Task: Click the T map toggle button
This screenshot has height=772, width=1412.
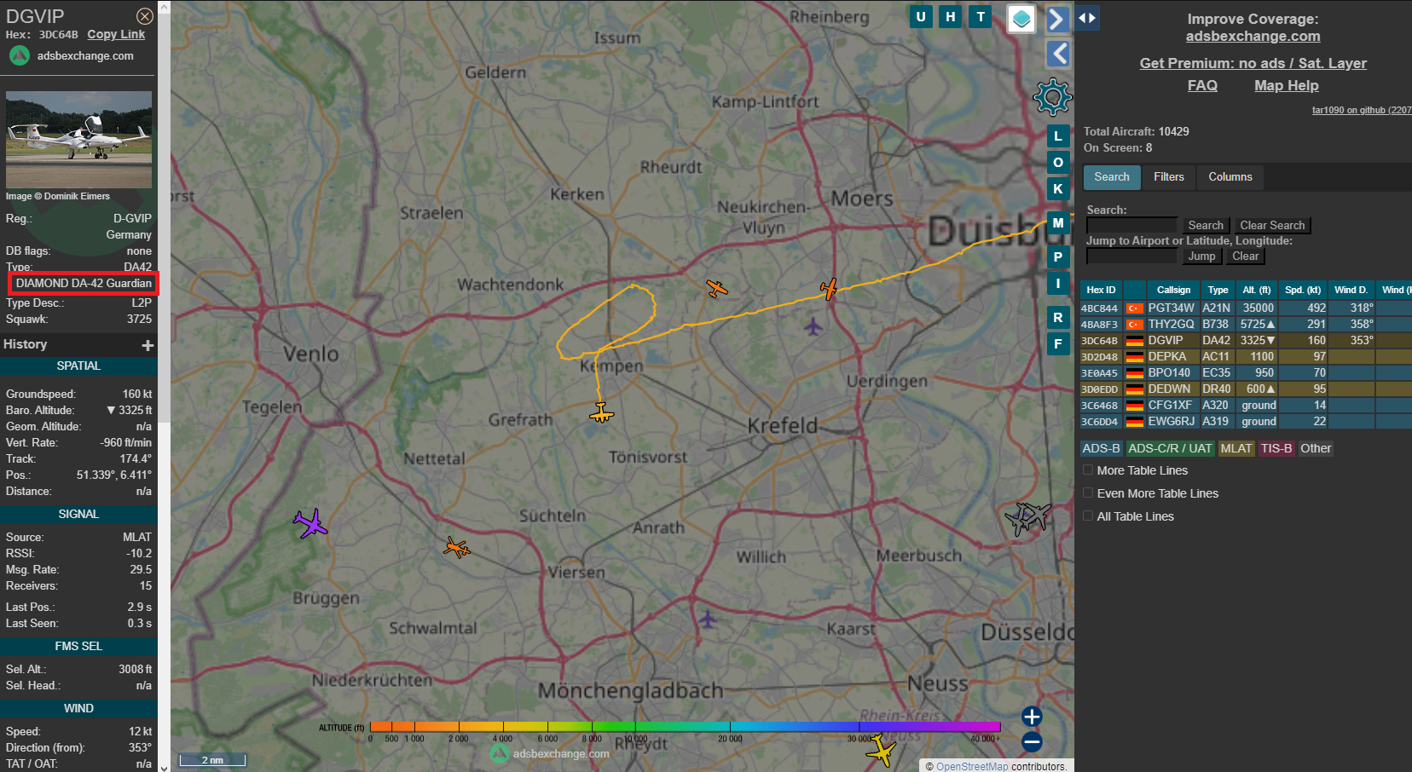Action: (981, 16)
